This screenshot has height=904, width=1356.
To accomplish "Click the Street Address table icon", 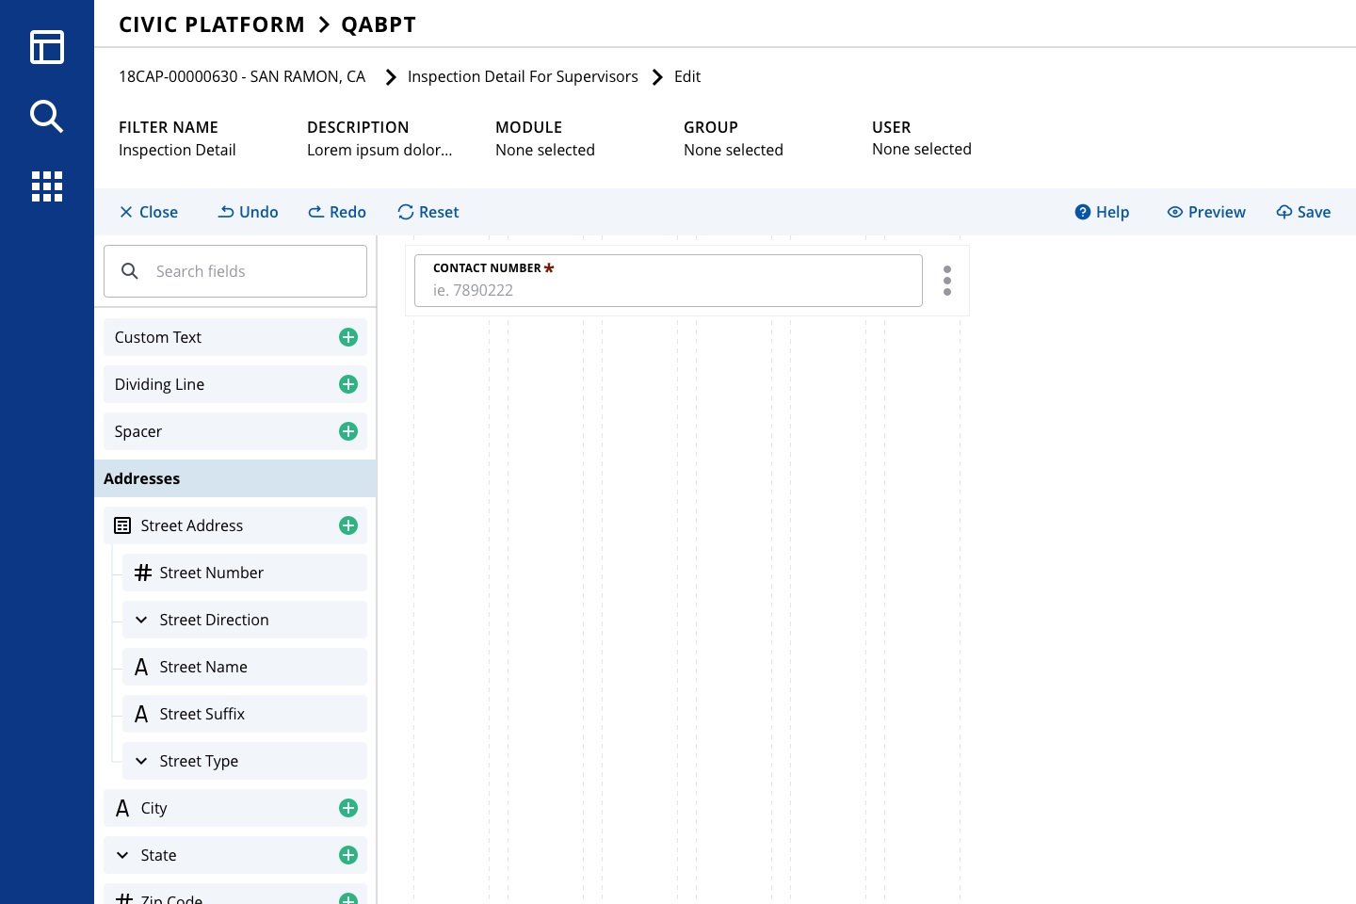I will point(122,525).
